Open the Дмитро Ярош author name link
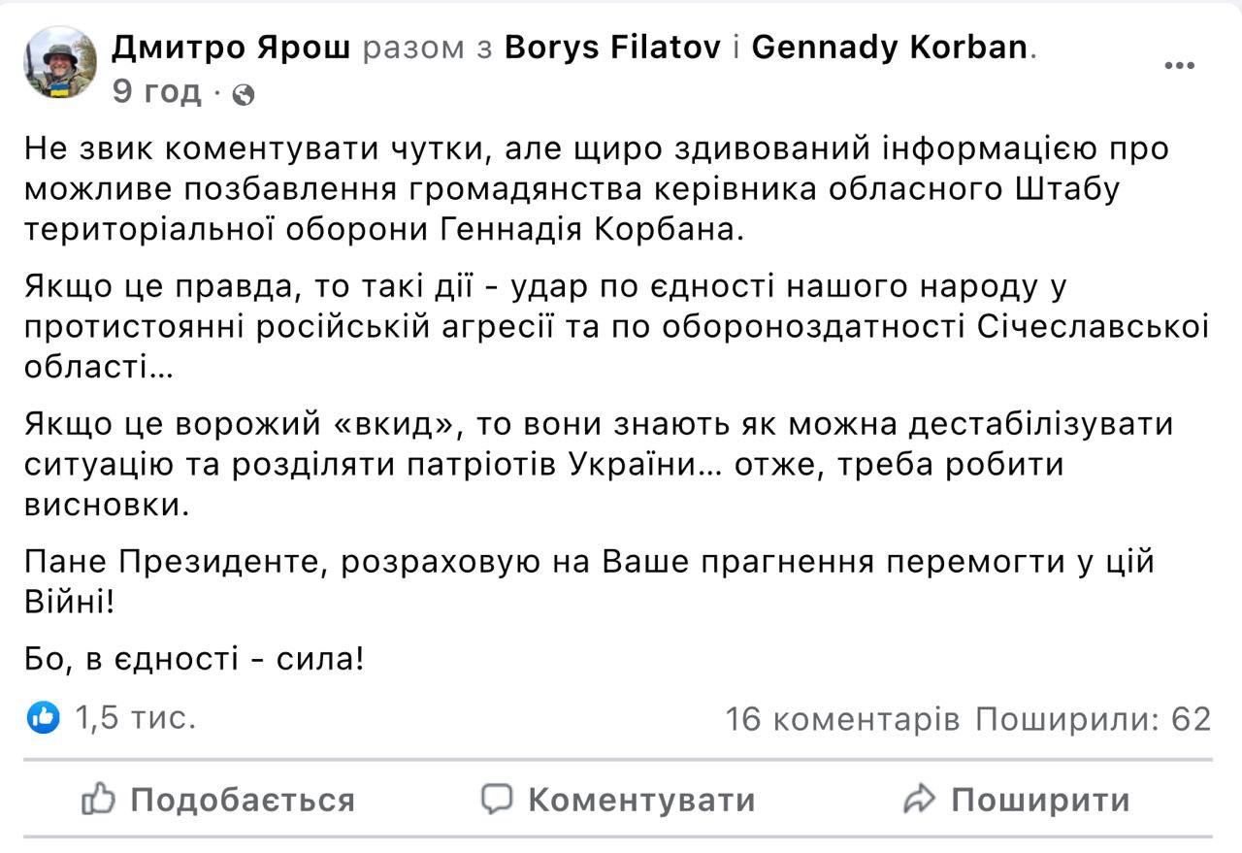 click(231, 48)
